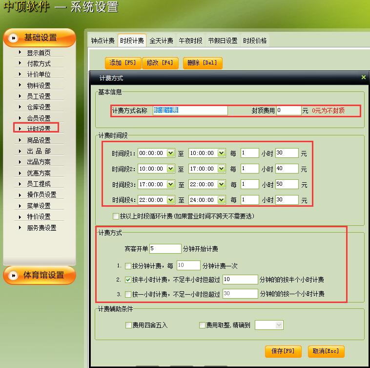
Task: Open 物料设置 in the sidebar
Action: (x=39, y=85)
